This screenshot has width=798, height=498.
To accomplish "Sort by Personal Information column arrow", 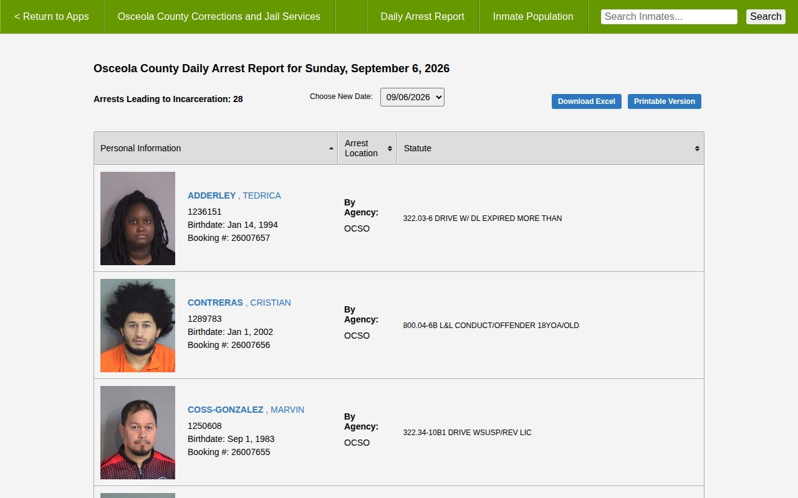I will click(x=331, y=148).
